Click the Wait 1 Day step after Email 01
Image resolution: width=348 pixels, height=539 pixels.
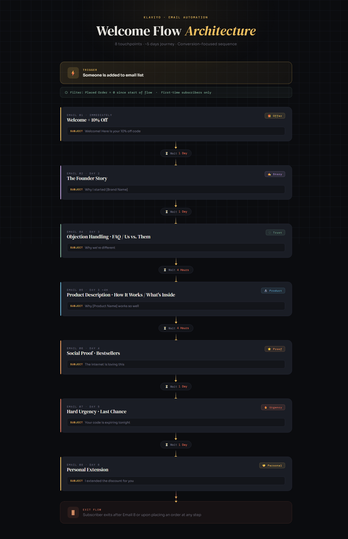(176, 153)
